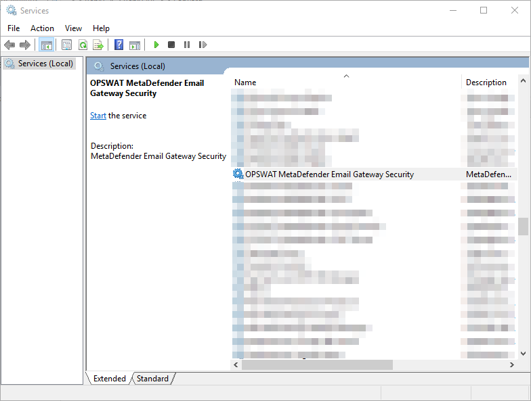
Task: Open the View menu
Action: pyautogui.click(x=73, y=28)
